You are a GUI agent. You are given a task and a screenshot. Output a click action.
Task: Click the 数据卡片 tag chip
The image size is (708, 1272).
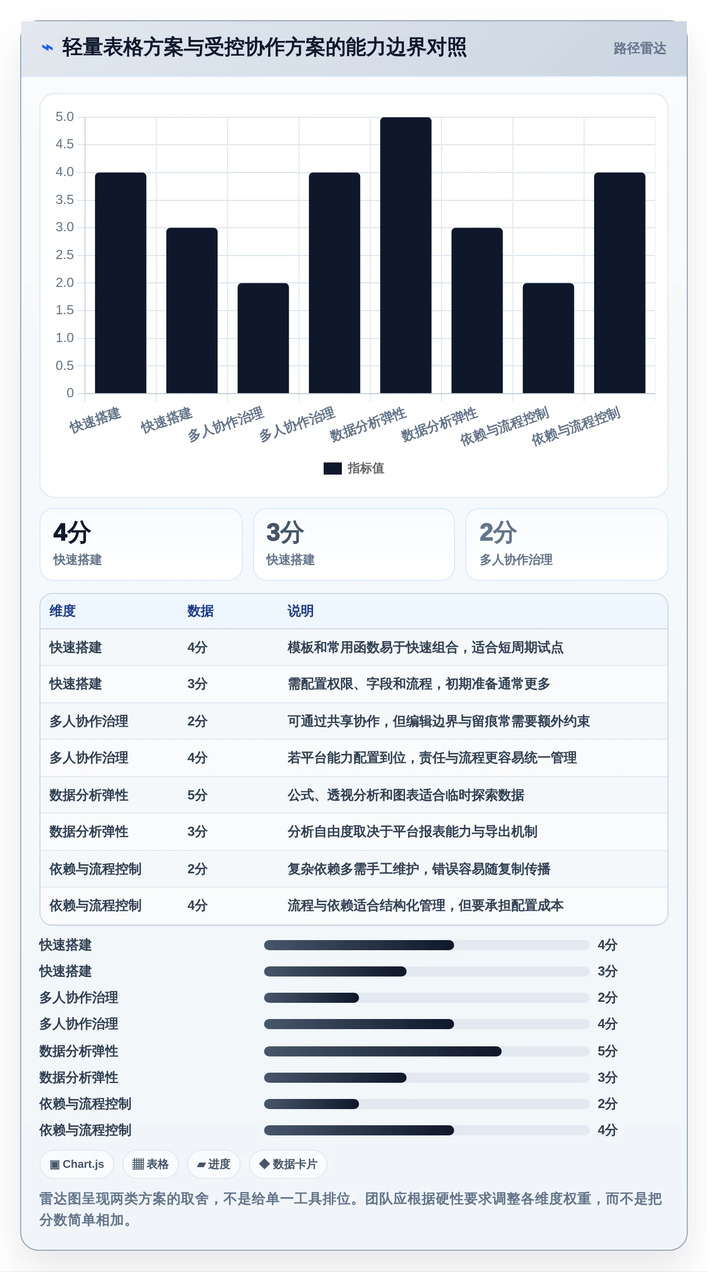coord(288,1164)
